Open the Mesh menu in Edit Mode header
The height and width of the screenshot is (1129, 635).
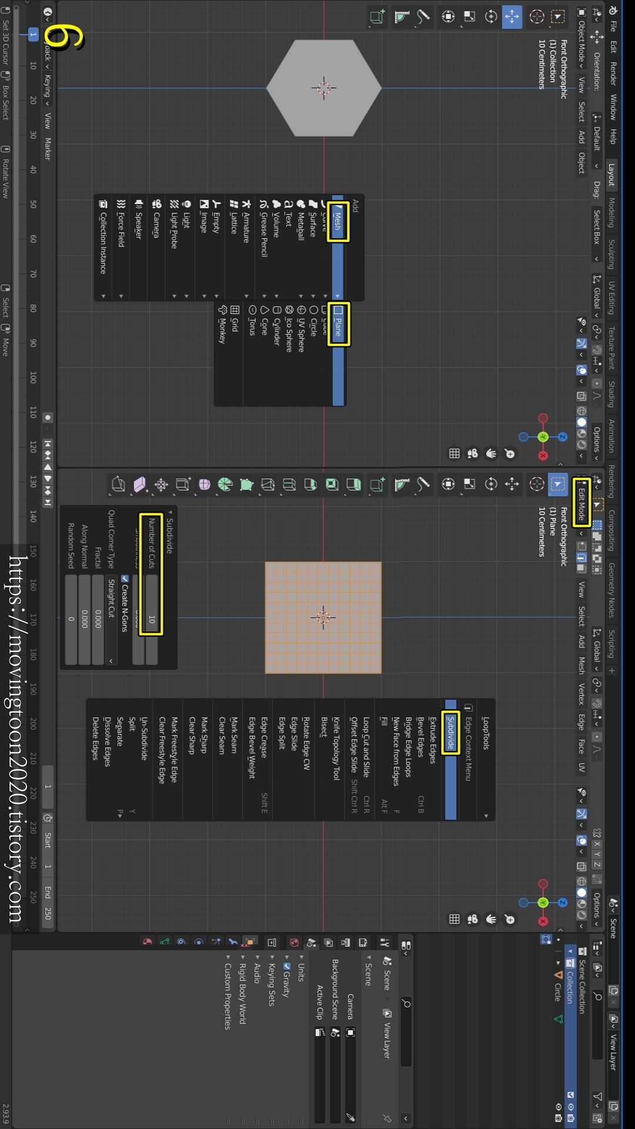[581, 665]
